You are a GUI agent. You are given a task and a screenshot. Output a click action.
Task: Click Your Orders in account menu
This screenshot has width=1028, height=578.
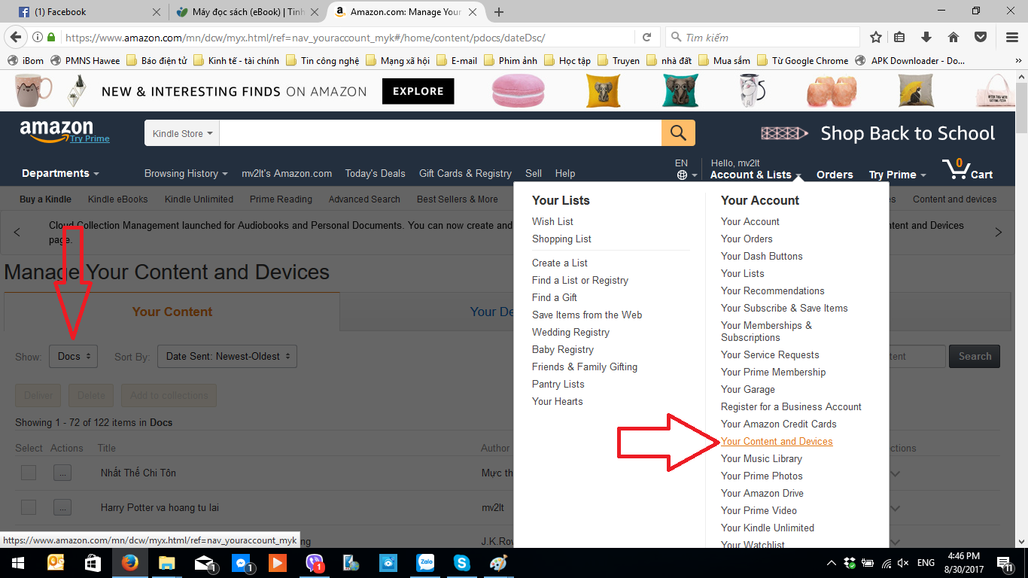coord(747,239)
